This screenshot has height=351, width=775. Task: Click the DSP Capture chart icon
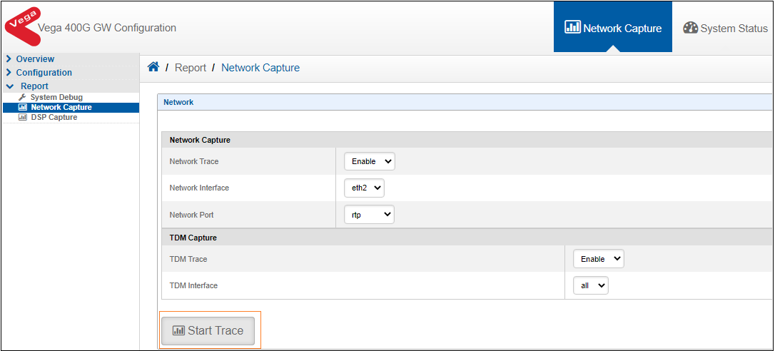(x=22, y=117)
